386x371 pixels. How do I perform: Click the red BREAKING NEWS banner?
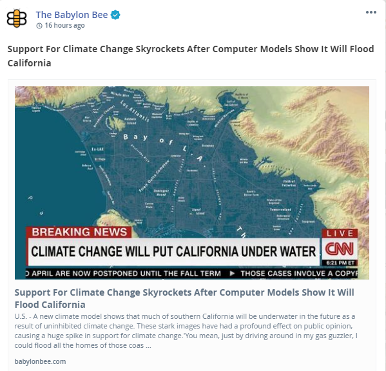click(79, 233)
